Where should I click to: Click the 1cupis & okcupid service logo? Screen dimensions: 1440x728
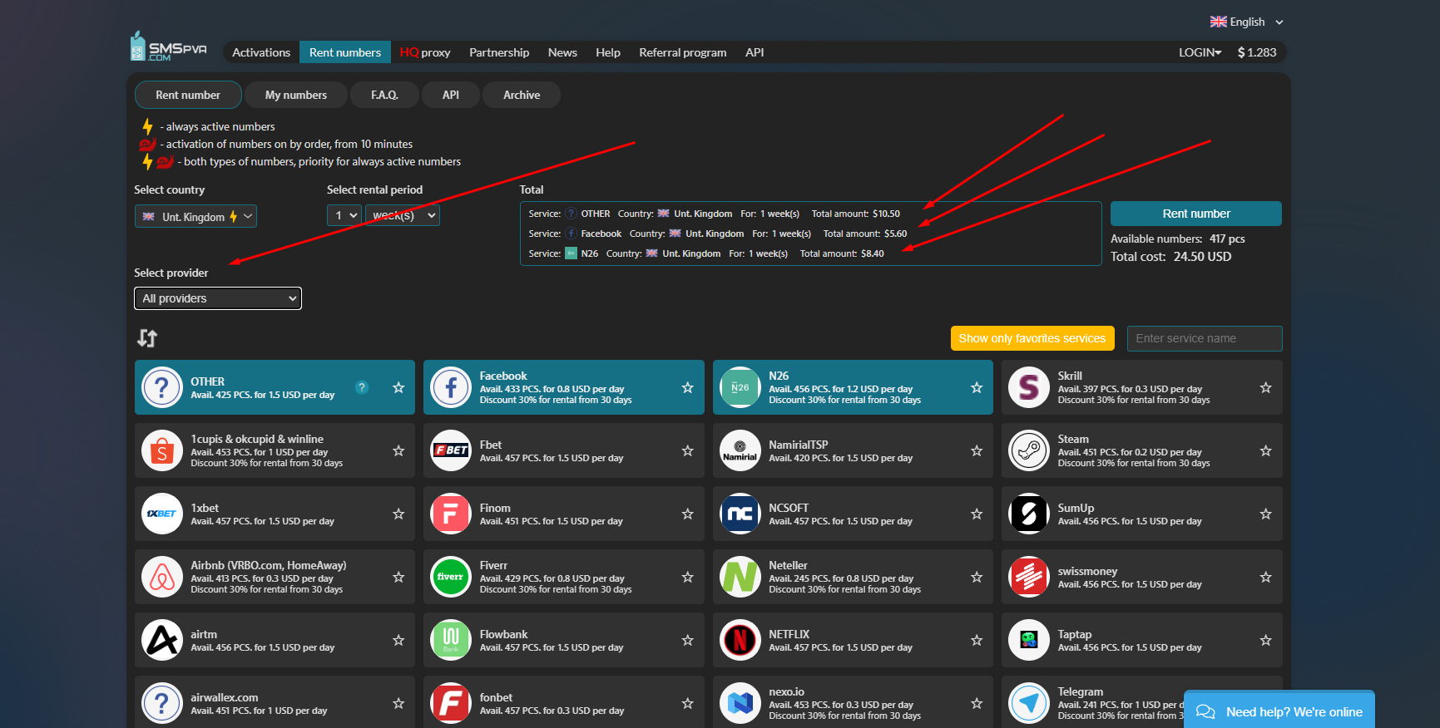pos(162,450)
